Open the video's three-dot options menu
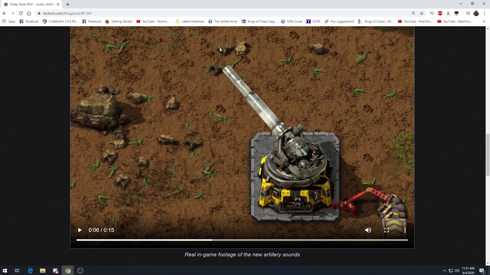 (405, 230)
